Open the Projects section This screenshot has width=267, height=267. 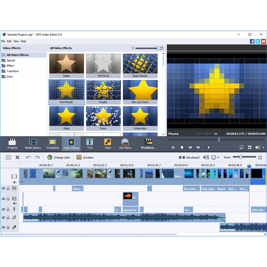[x=12, y=144]
